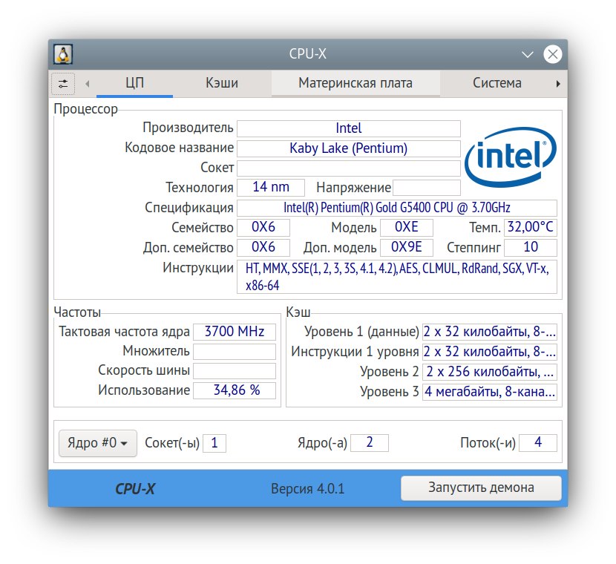616x564 pixels.
Task: Open the Ядро #0 core selector dropdown
Action: (x=98, y=443)
